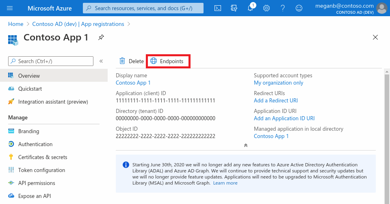
Task: Click My organization only link
Action: 278,83
